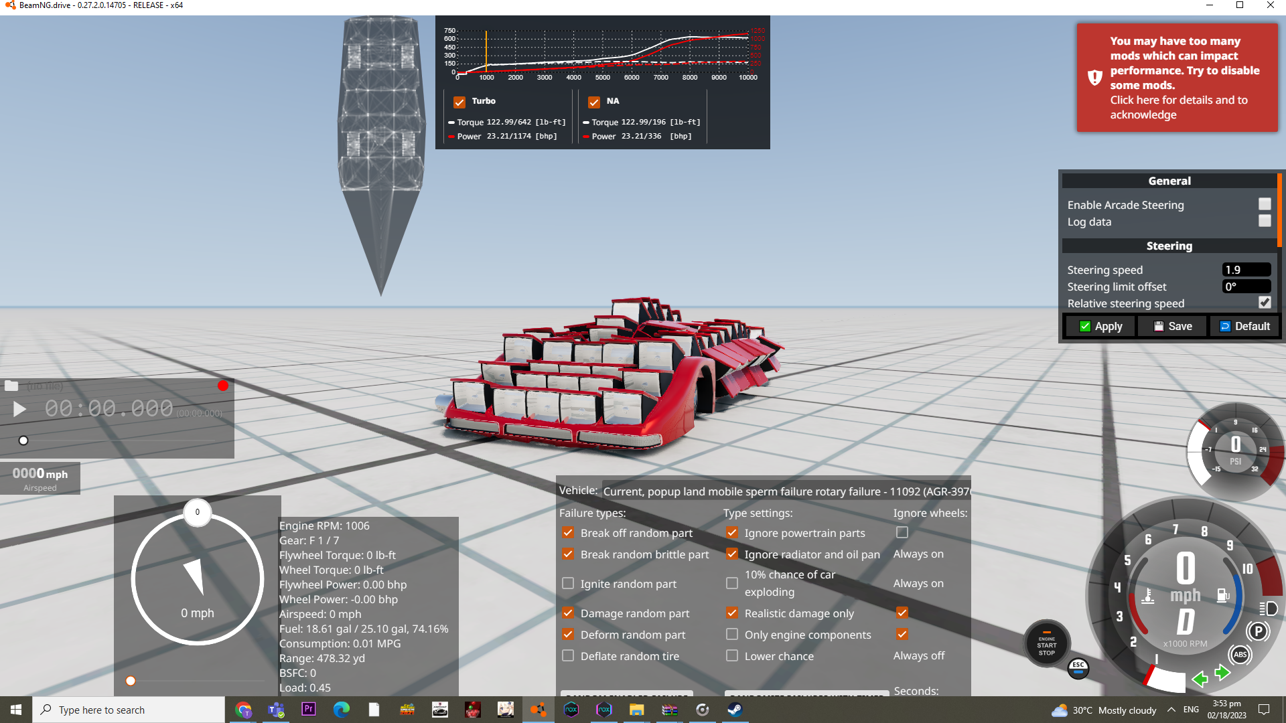
Task: Click the left turn signal arrow
Action: pos(1200,679)
